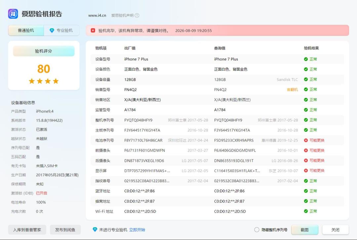This screenshot has width=357, height=240.
Task: Click product type value iPhone9,4
Action: coord(45,111)
